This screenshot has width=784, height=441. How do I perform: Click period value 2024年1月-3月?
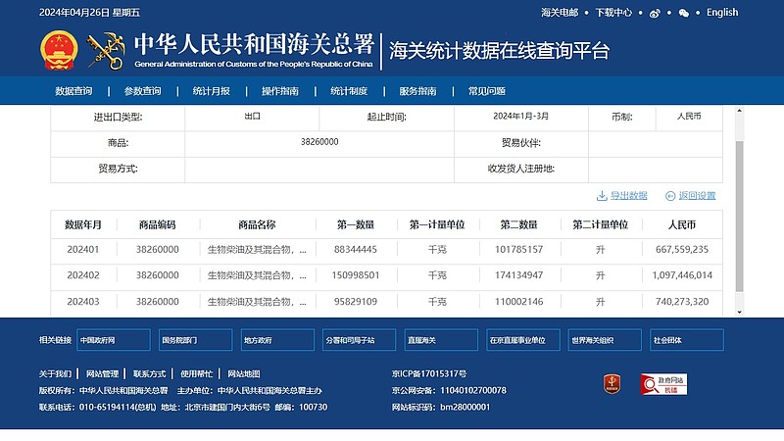point(521,116)
